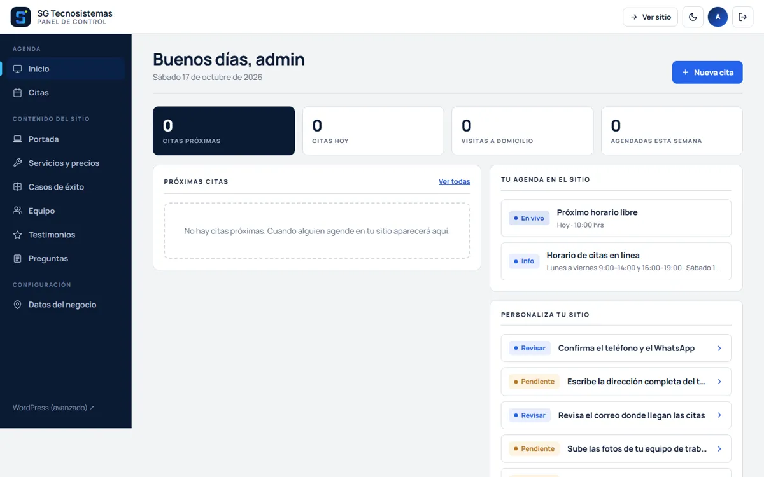The image size is (764, 477).
Task: Open Casos de éxito in the sidebar
Action: pyautogui.click(x=66, y=187)
